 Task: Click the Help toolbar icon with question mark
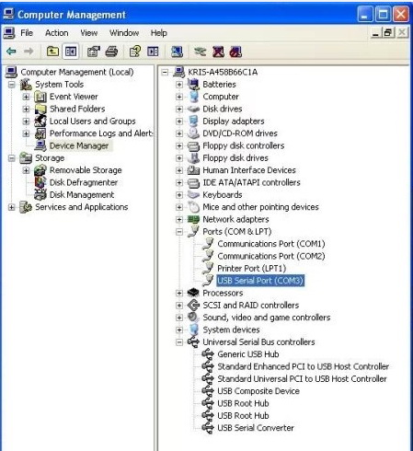tap(135, 52)
